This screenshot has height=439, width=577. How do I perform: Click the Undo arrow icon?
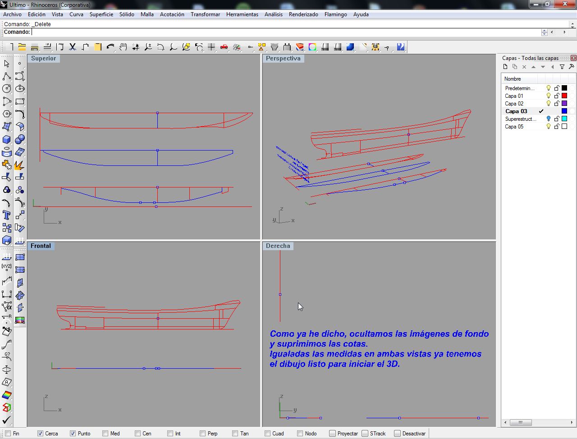[x=110, y=47]
